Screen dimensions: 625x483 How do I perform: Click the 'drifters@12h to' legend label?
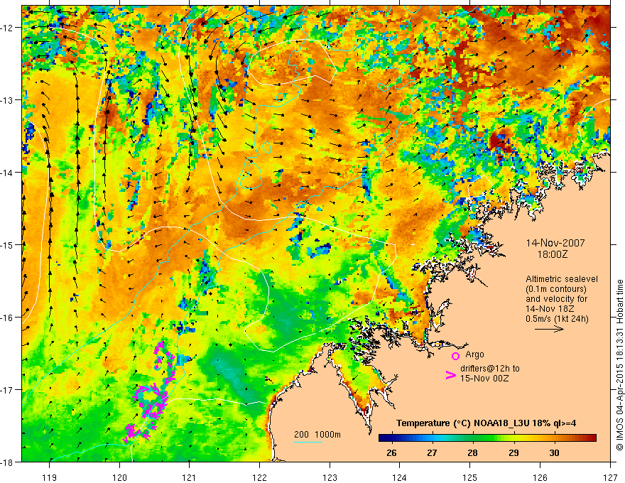pyautogui.click(x=490, y=369)
